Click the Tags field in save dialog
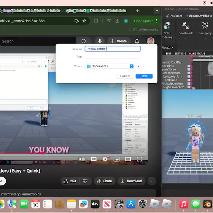This screenshot has width=213, height=213. [113, 57]
